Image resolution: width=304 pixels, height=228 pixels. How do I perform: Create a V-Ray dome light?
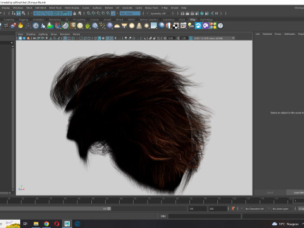[117, 26]
